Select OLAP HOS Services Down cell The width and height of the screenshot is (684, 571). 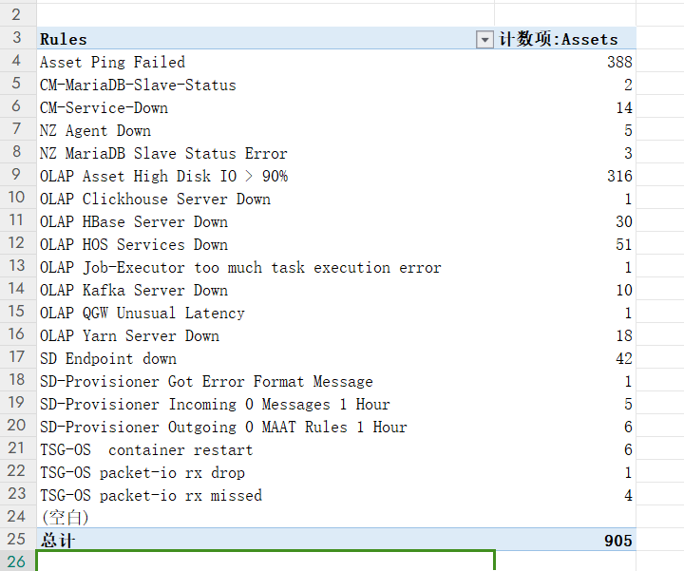pos(133,244)
